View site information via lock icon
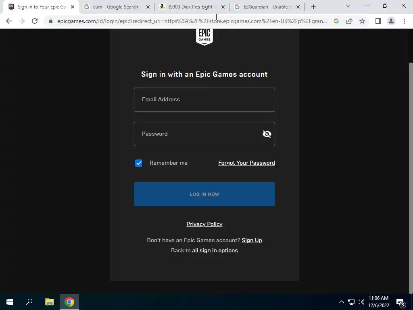Screen dimensions: 413x310 [51, 21]
